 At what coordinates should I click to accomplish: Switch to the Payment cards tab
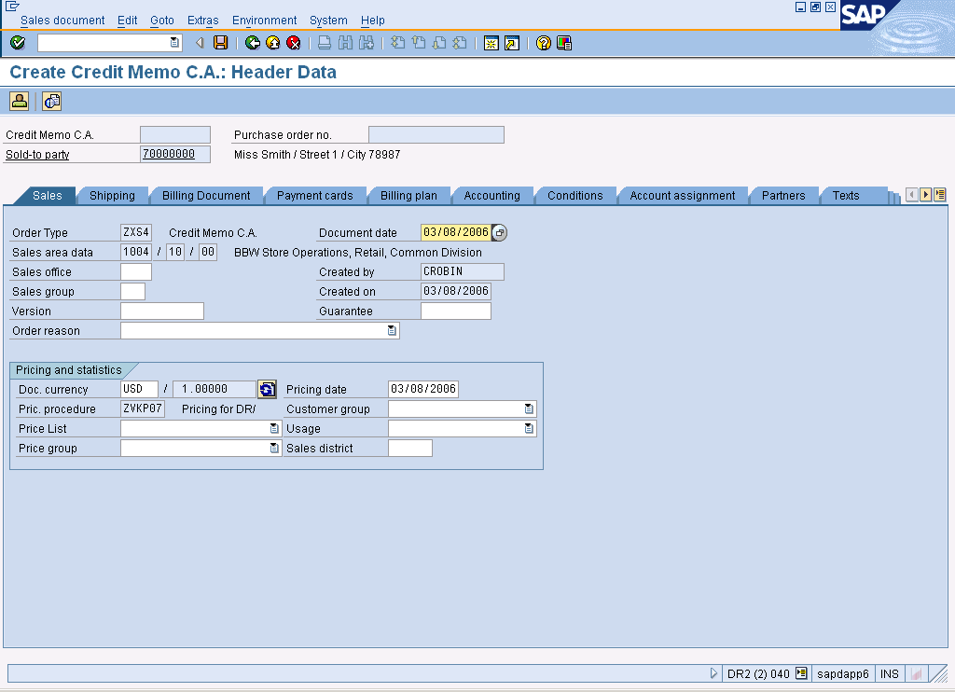click(315, 196)
